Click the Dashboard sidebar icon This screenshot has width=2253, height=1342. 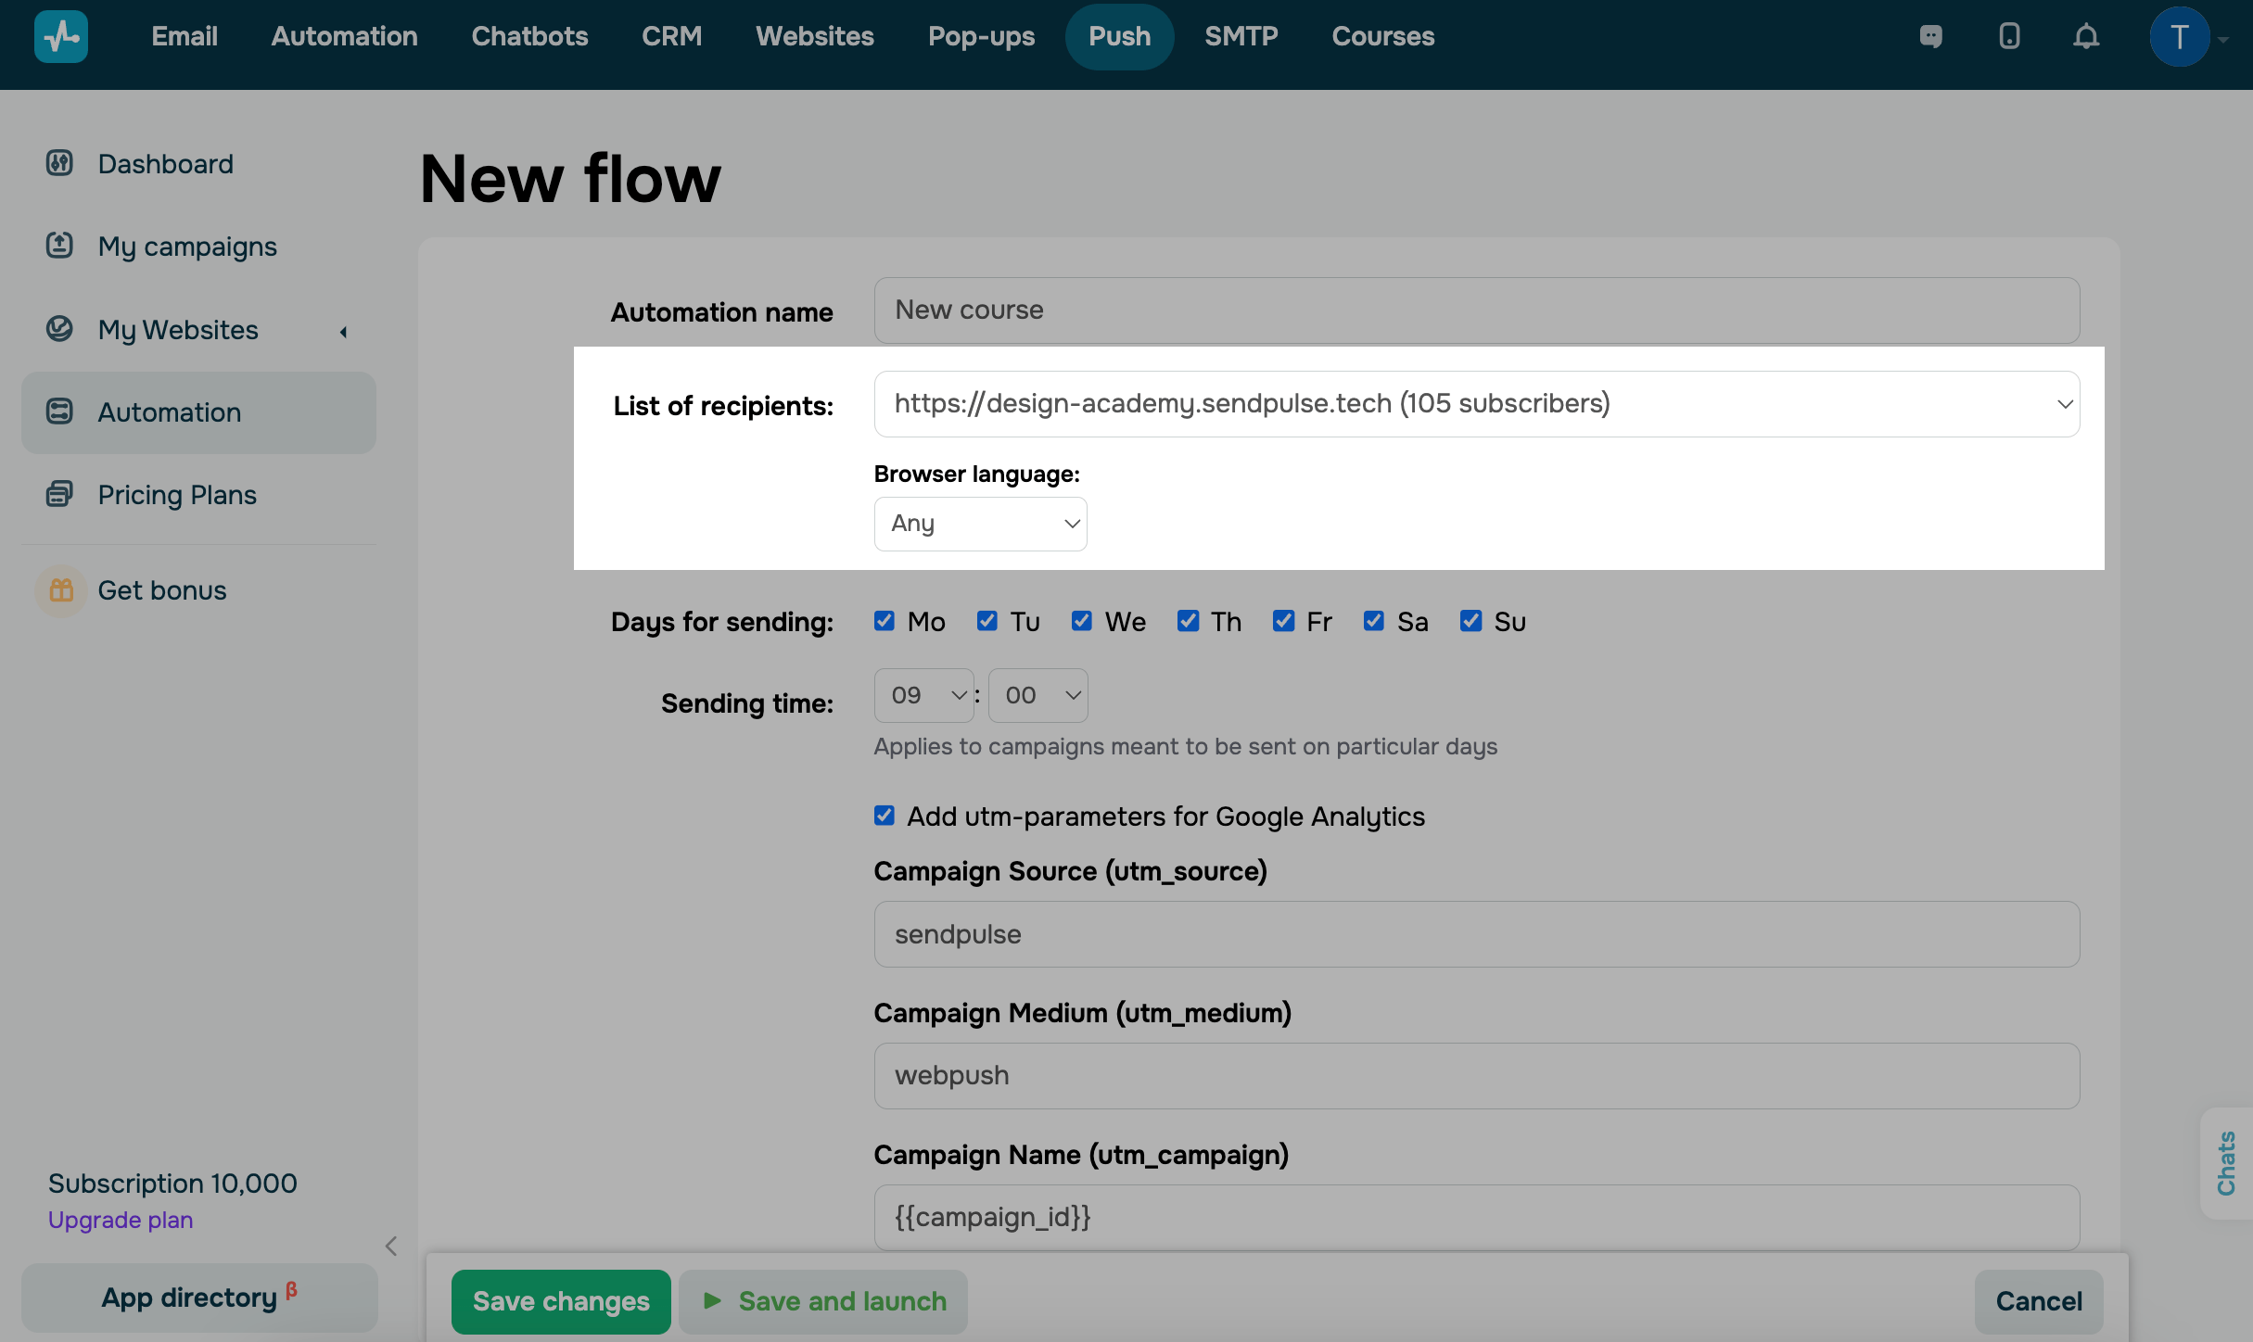59,163
